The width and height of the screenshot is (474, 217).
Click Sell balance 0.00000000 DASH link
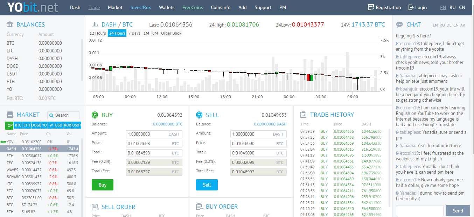point(270,124)
